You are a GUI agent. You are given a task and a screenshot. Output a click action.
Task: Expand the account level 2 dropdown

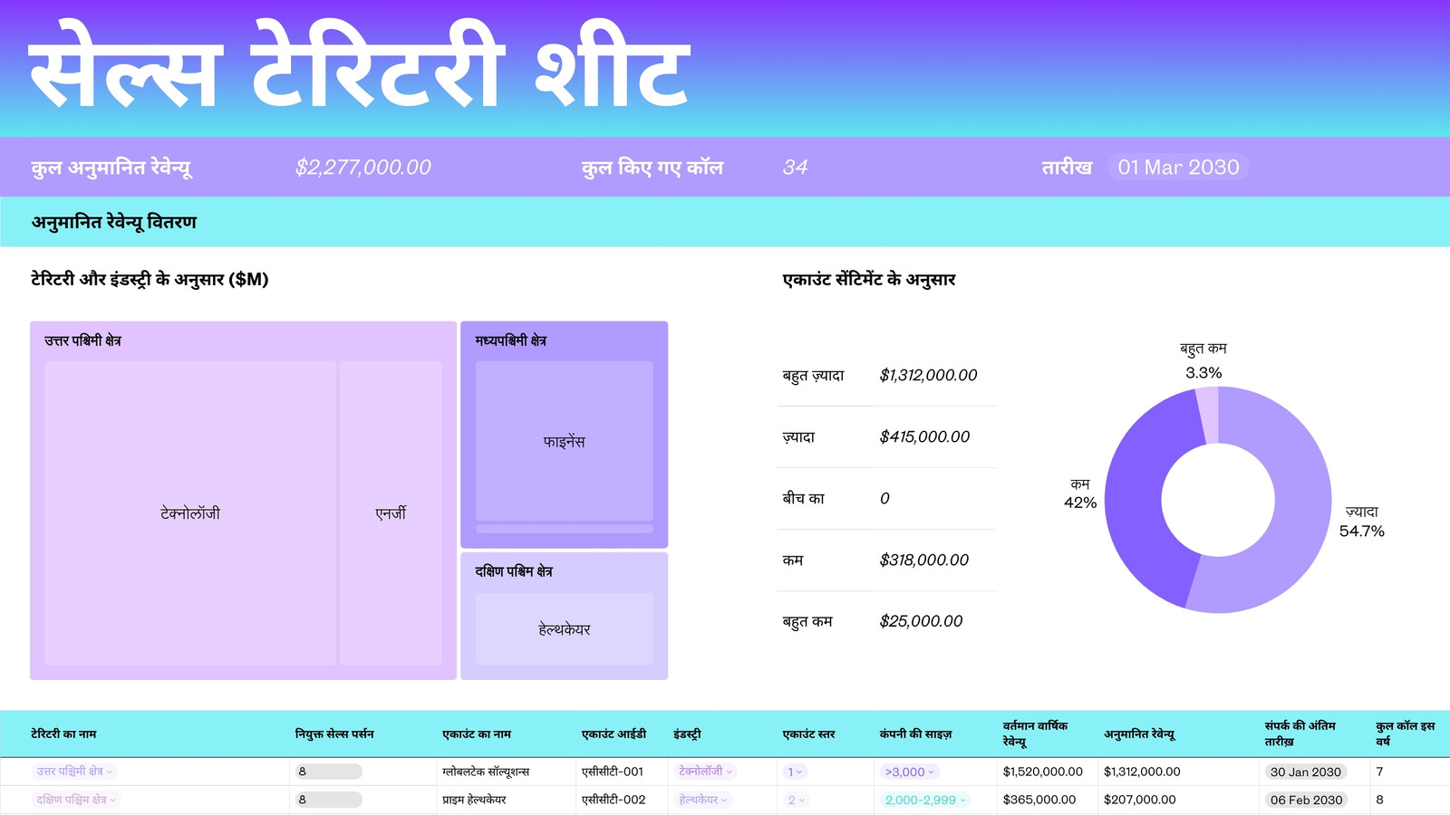point(797,800)
